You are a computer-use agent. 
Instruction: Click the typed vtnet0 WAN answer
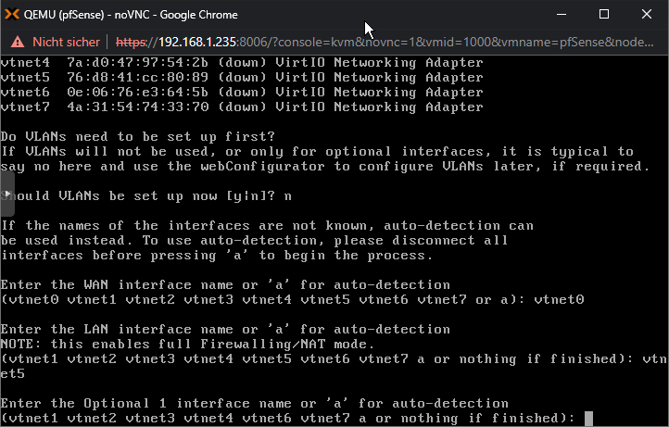pos(559,299)
